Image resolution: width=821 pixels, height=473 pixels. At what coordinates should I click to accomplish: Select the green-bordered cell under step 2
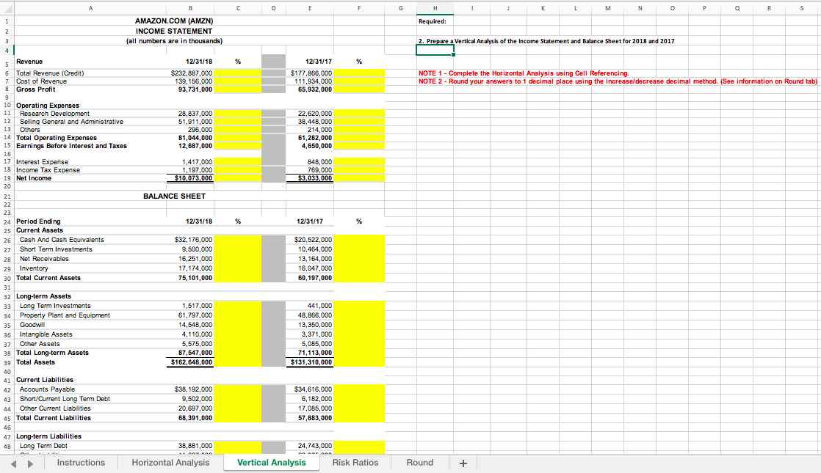tap(435, 49)
